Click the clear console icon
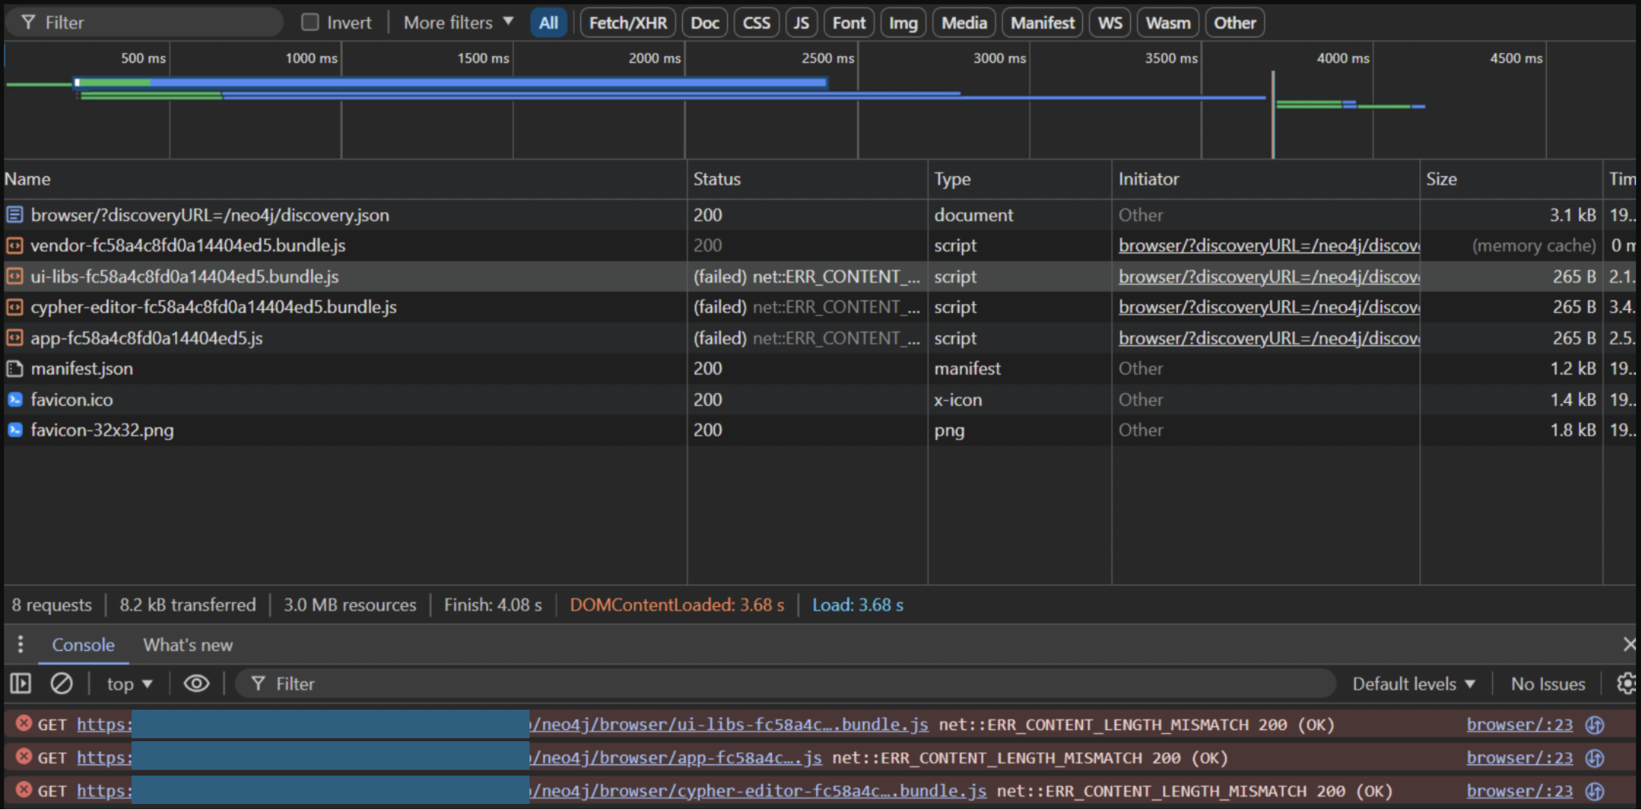This screenshot has height=810, width=1641. [x=61, y=683]
